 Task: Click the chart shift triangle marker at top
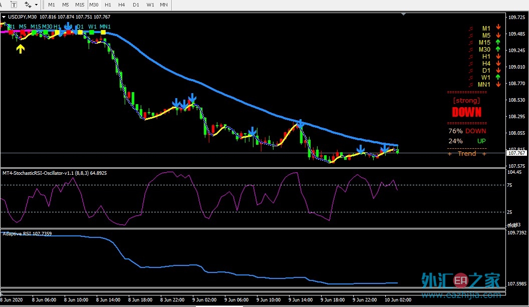[x=403, y=14]
